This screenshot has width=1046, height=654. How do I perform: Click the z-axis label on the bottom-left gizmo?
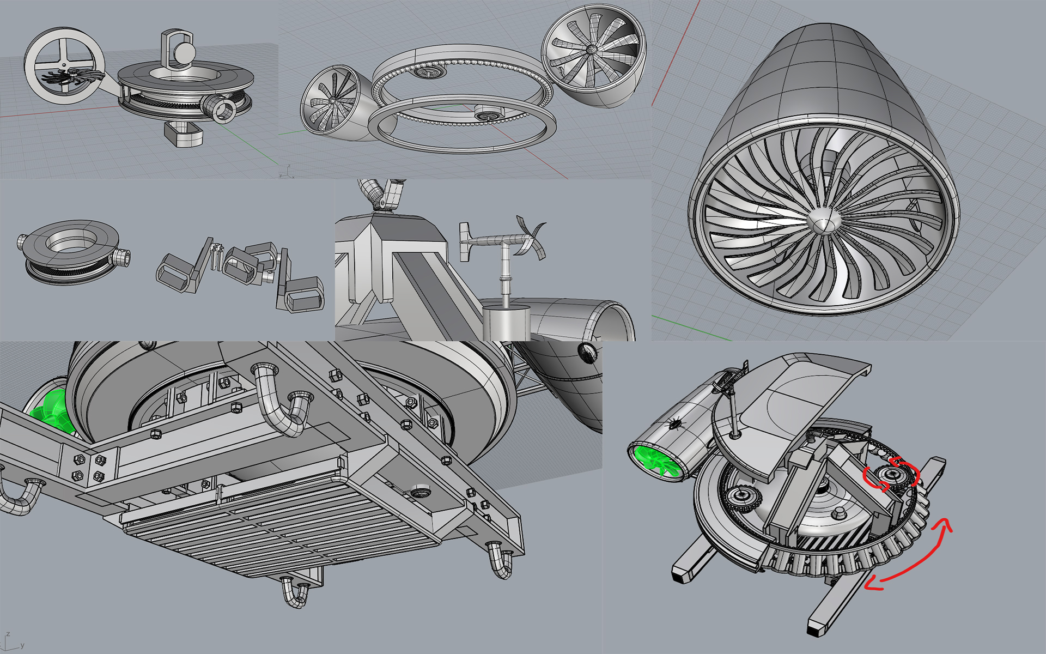tap(8, 635)
